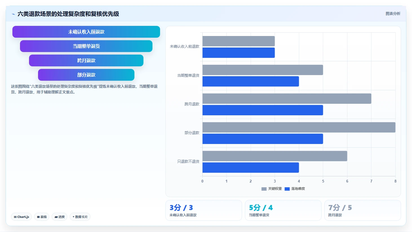The image size is (412, 232).
Task: Click the 5分 / 4 data card
Action: tap(283, 210)
